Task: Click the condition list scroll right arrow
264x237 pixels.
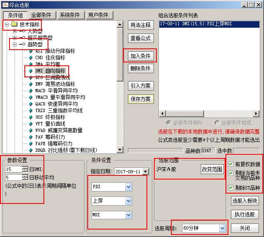Action: (256, 114)
